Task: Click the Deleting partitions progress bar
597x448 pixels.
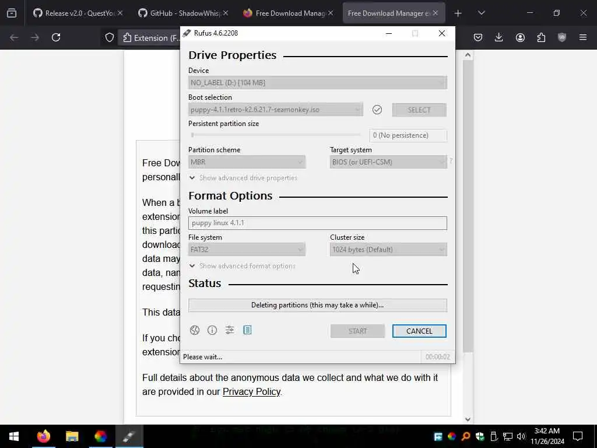Action: point(318,305)
